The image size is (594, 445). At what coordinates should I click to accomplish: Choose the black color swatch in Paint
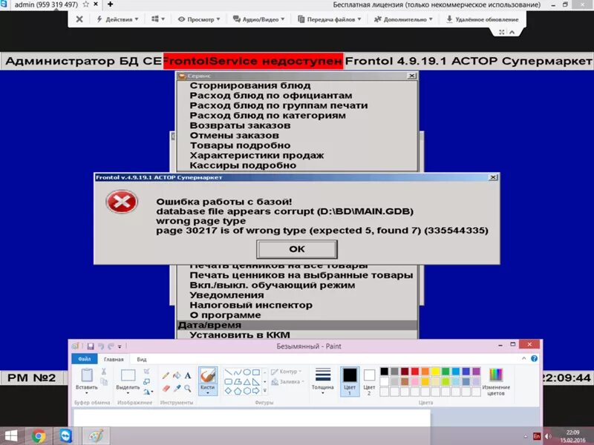384,372
